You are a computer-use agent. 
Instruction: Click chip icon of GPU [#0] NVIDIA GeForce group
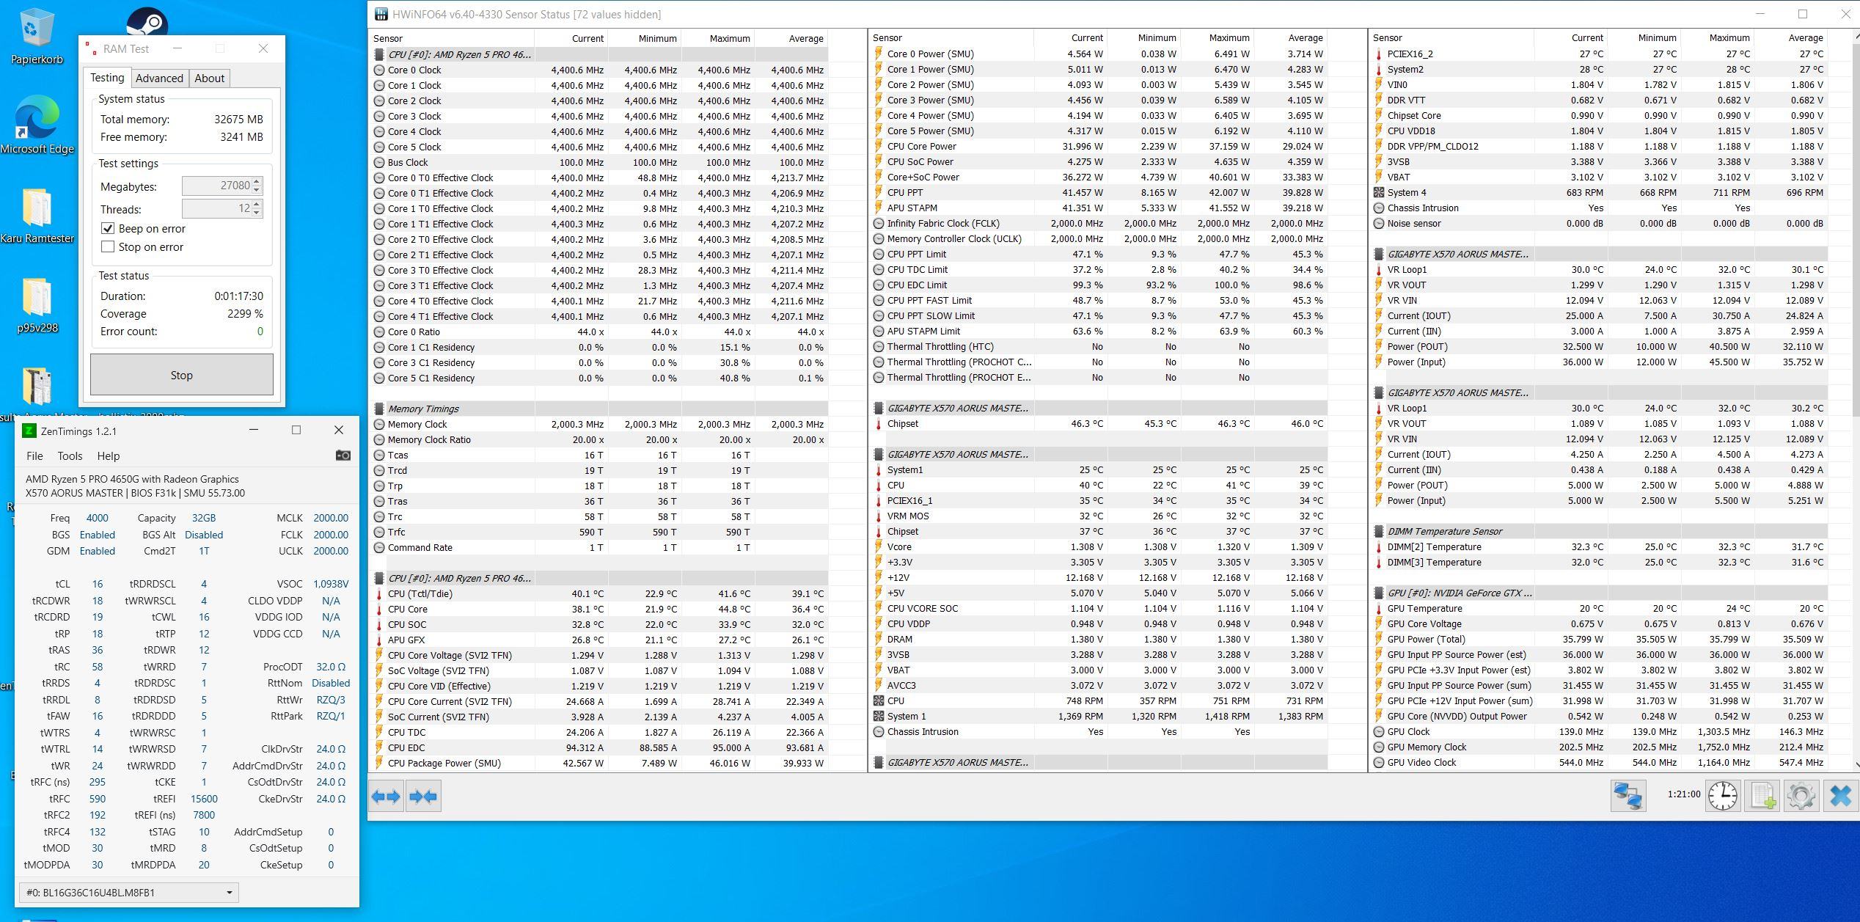click(x=1378, y=593)
